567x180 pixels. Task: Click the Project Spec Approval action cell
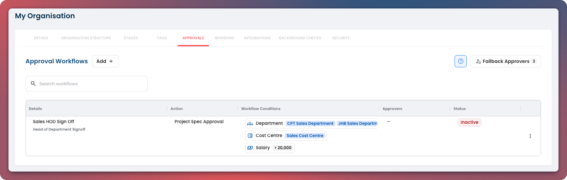pyautogui.click(x=199, y=122)
